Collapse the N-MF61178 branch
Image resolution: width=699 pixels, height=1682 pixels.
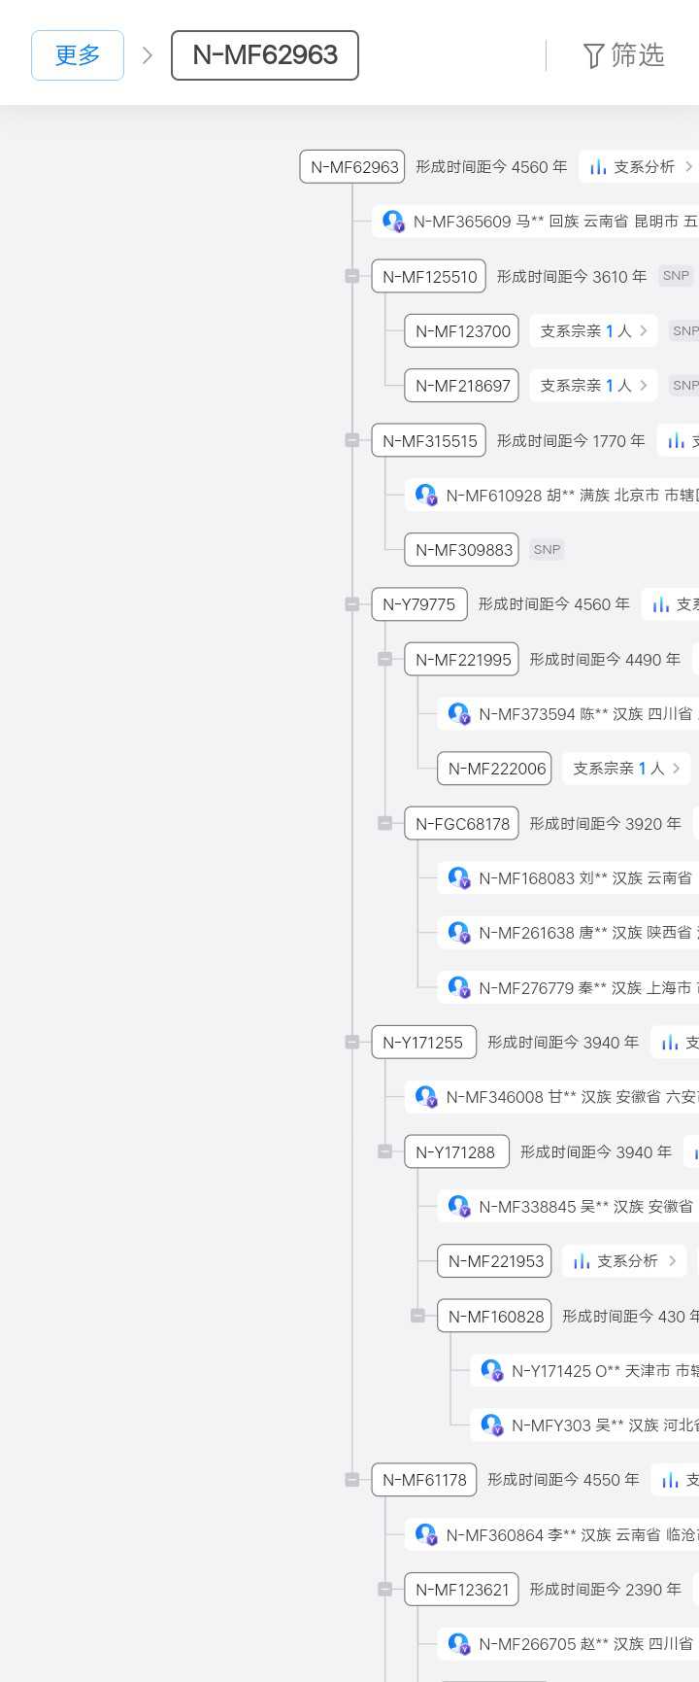click(352, 1480)
